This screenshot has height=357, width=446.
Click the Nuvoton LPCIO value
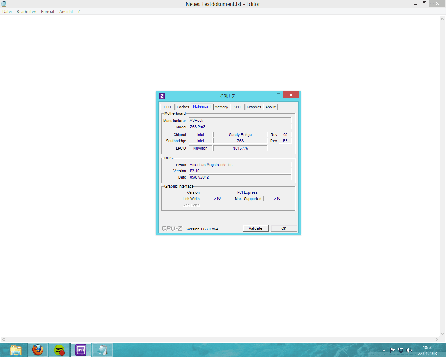point(200,148)
